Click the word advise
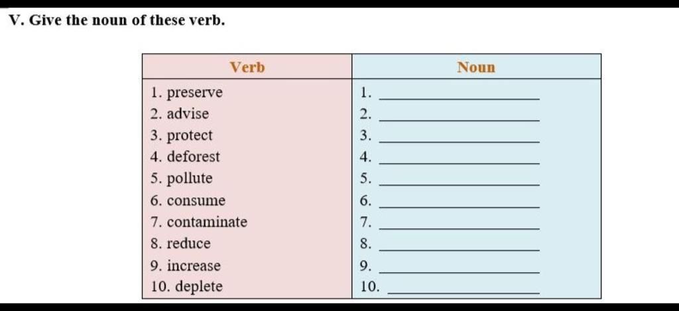Screen dimensions: 679x311 point(188,114)
